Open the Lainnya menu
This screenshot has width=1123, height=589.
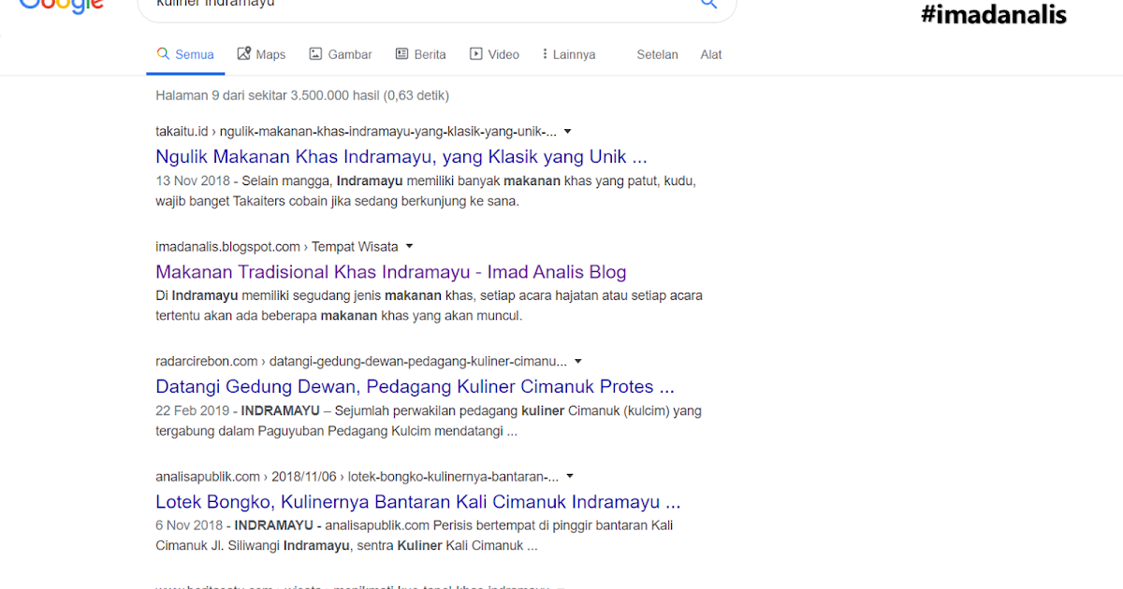pyautogui.click(x=568, y=54)
